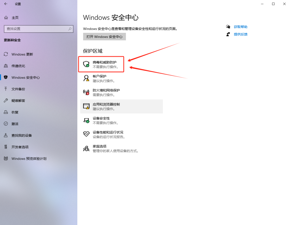
Task: Click the 设备性能和运行状况 heart icon
Action: click(x=86, y=134)
